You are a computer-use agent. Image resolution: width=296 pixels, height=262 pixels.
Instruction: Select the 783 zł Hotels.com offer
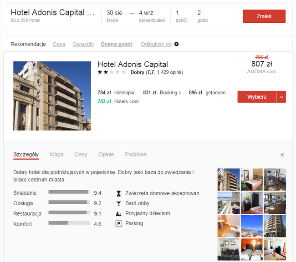[x=118, y=101]
